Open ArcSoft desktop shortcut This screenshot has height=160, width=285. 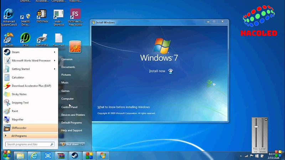pos(9,39)
